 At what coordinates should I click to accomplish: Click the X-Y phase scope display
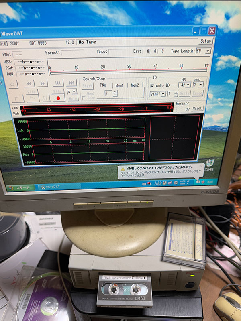(174, 138)
